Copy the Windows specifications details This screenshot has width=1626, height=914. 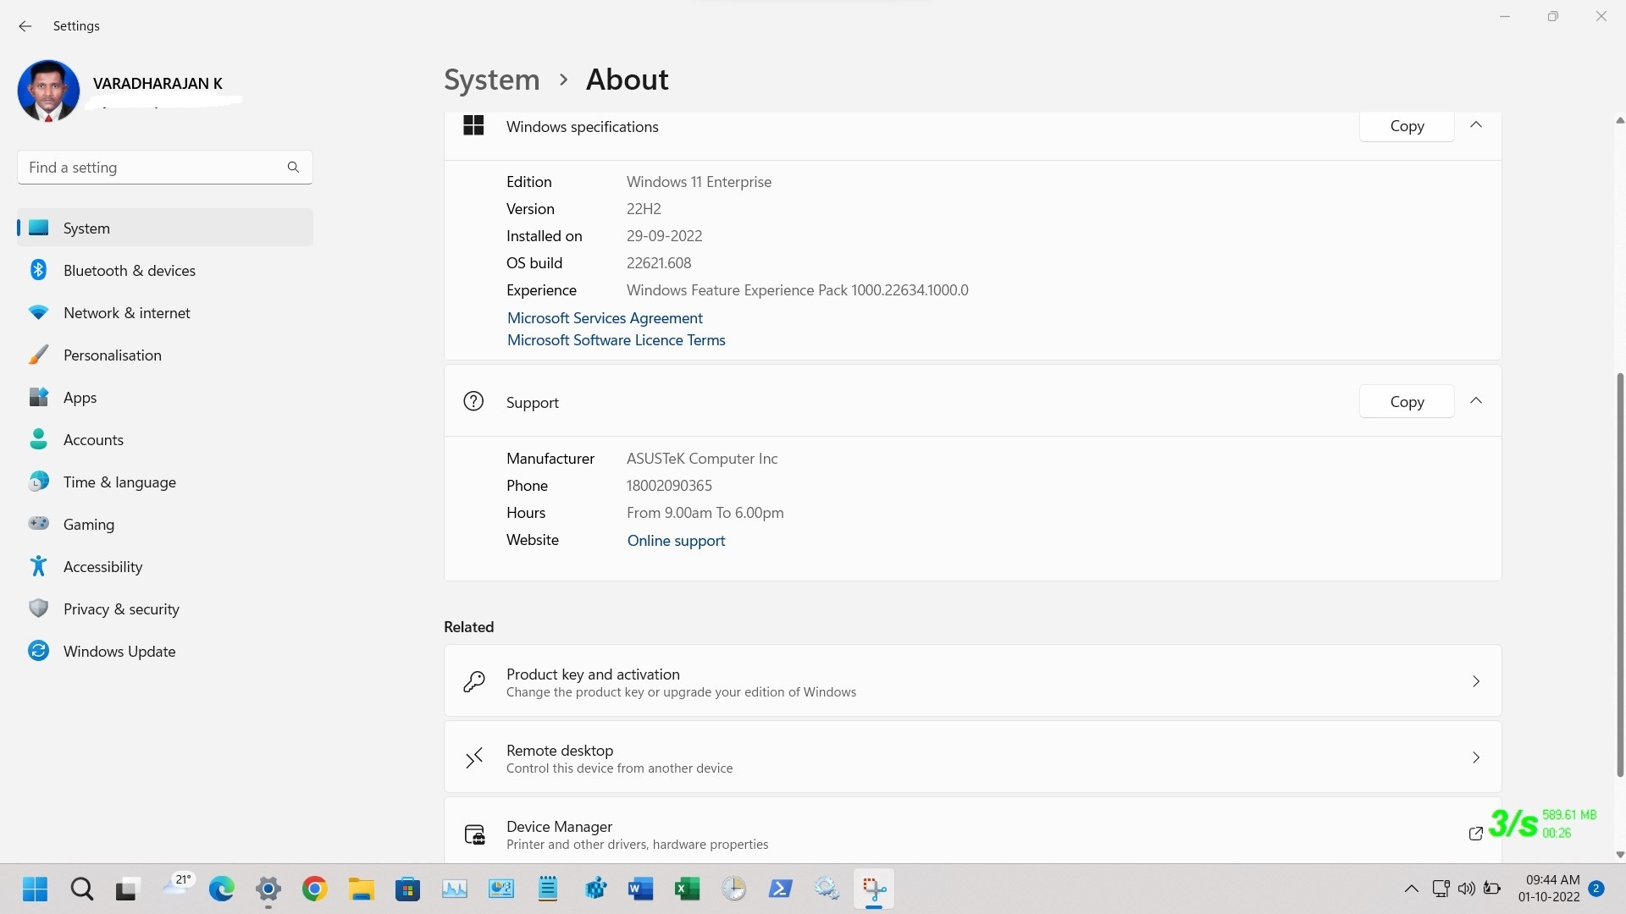click(1405, 125)
